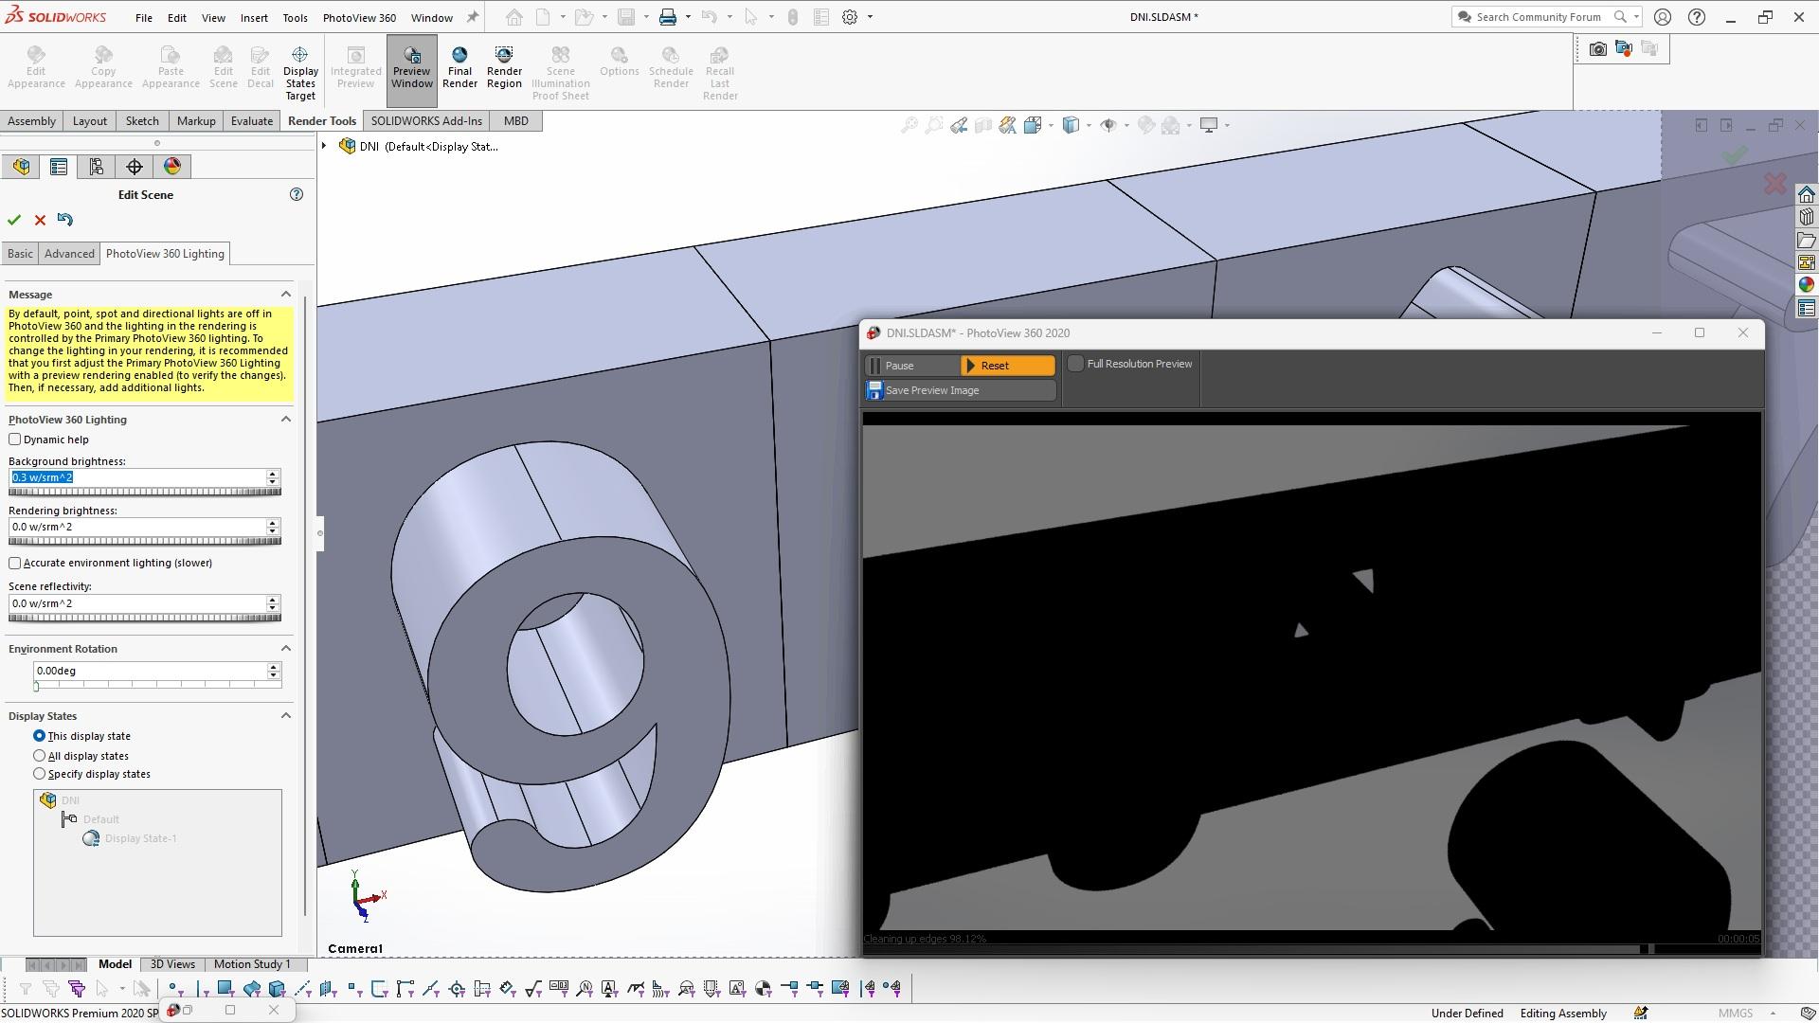
Task: Click Edit Scene in ribbon
Action: pyautogui.click(x=224, y=66)
